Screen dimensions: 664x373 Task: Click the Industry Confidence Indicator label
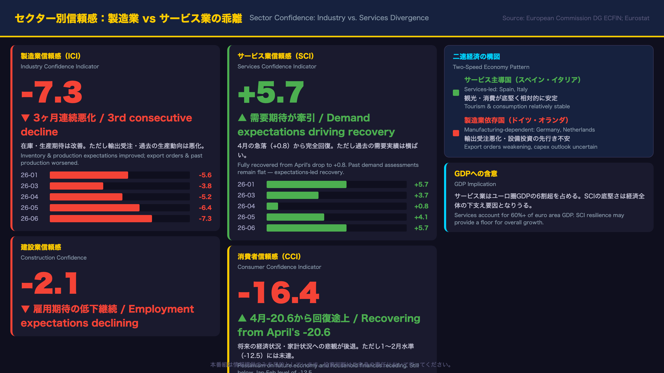60,67
